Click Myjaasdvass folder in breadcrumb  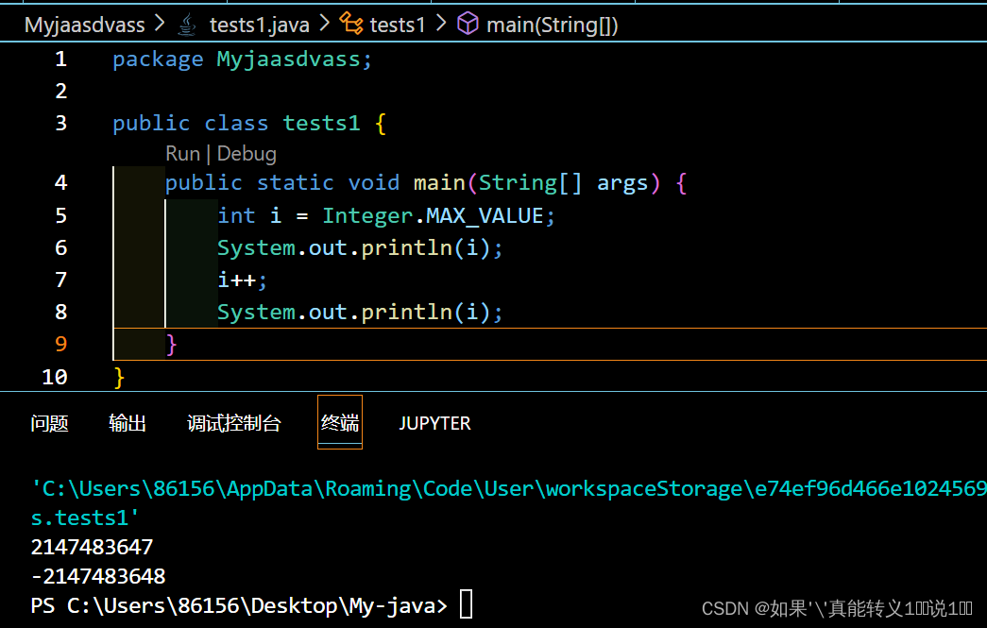(84, 25)
